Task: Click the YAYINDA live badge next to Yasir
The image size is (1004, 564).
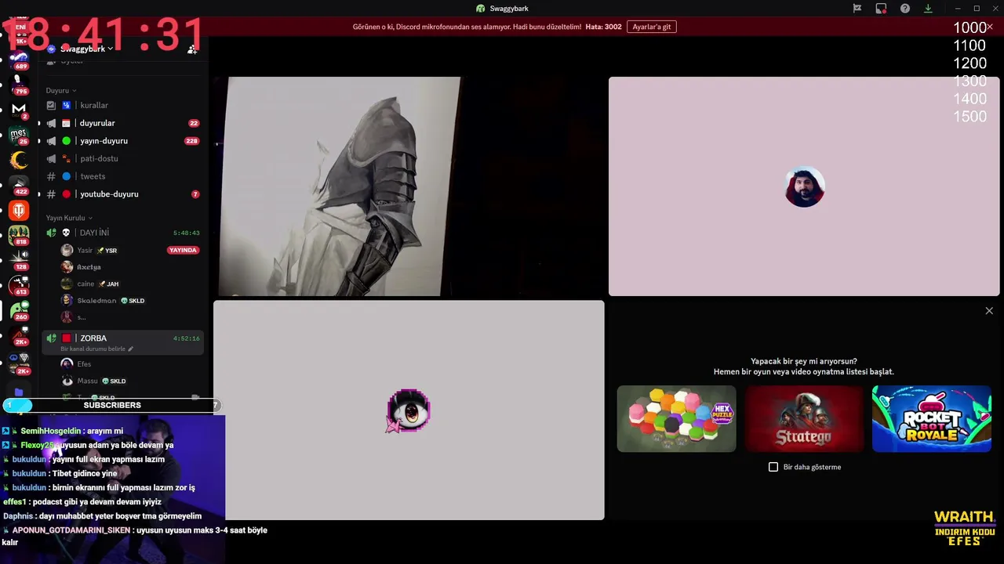Action: point(183,250)
